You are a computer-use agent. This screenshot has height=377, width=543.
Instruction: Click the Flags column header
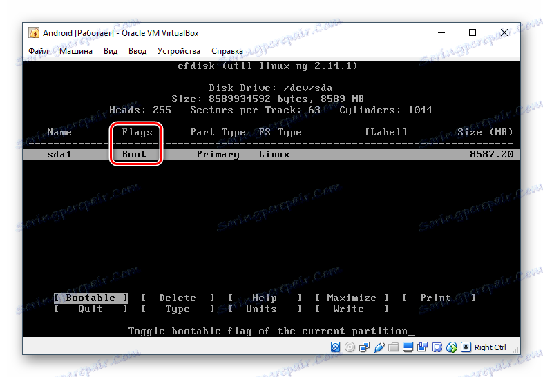pos(137,133)
